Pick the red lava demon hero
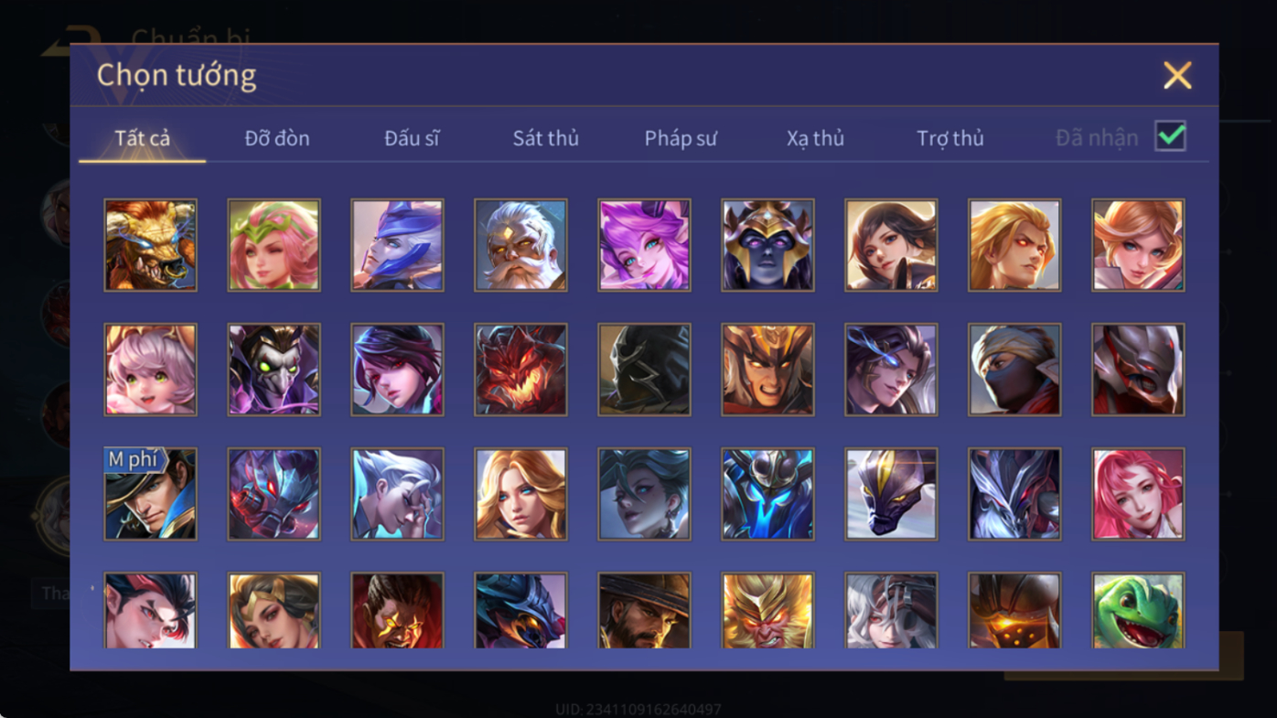 tap(520, 370)
